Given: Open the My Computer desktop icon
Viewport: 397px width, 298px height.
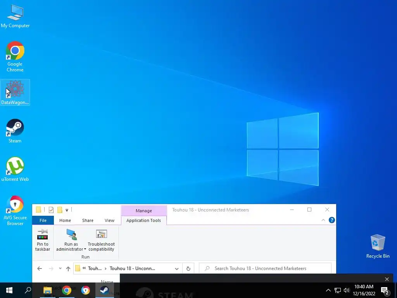Looking at the screenshot, I should [15, 16].
